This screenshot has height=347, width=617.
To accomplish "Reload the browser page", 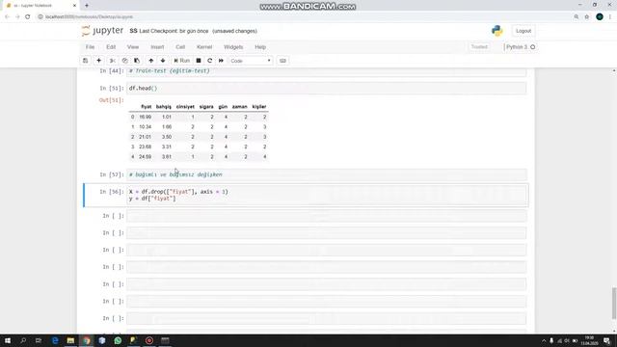I will click(x=28, y=17).
